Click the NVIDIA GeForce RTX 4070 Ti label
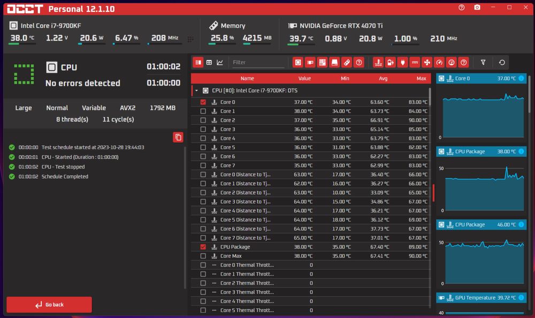 pyautogui.click(x=341, y=26)
